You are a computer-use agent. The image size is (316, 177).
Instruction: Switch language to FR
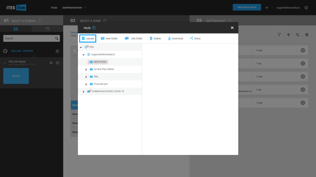(x=266, y=8)
